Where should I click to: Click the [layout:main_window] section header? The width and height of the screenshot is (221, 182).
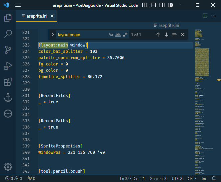(x=63, y=45)
